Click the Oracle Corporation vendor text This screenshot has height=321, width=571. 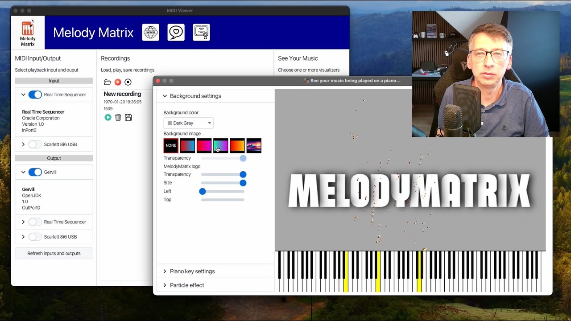pos(41,118)
